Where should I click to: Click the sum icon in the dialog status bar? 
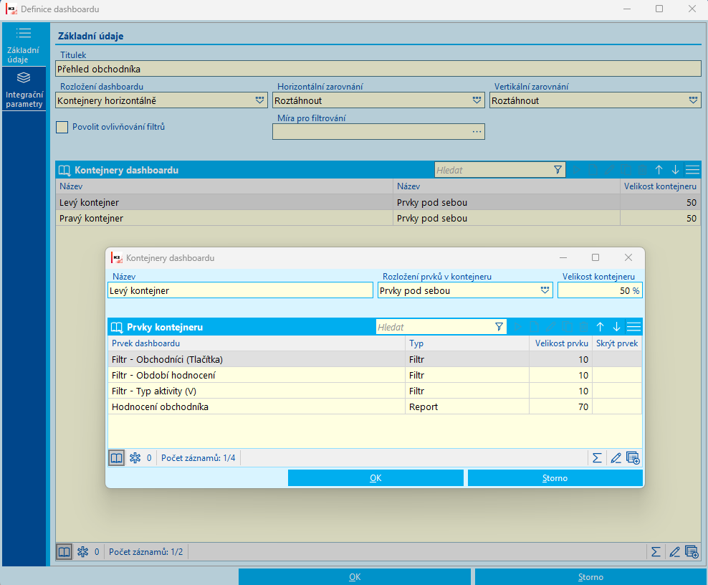pyautogui.click(x=597, y=458)
